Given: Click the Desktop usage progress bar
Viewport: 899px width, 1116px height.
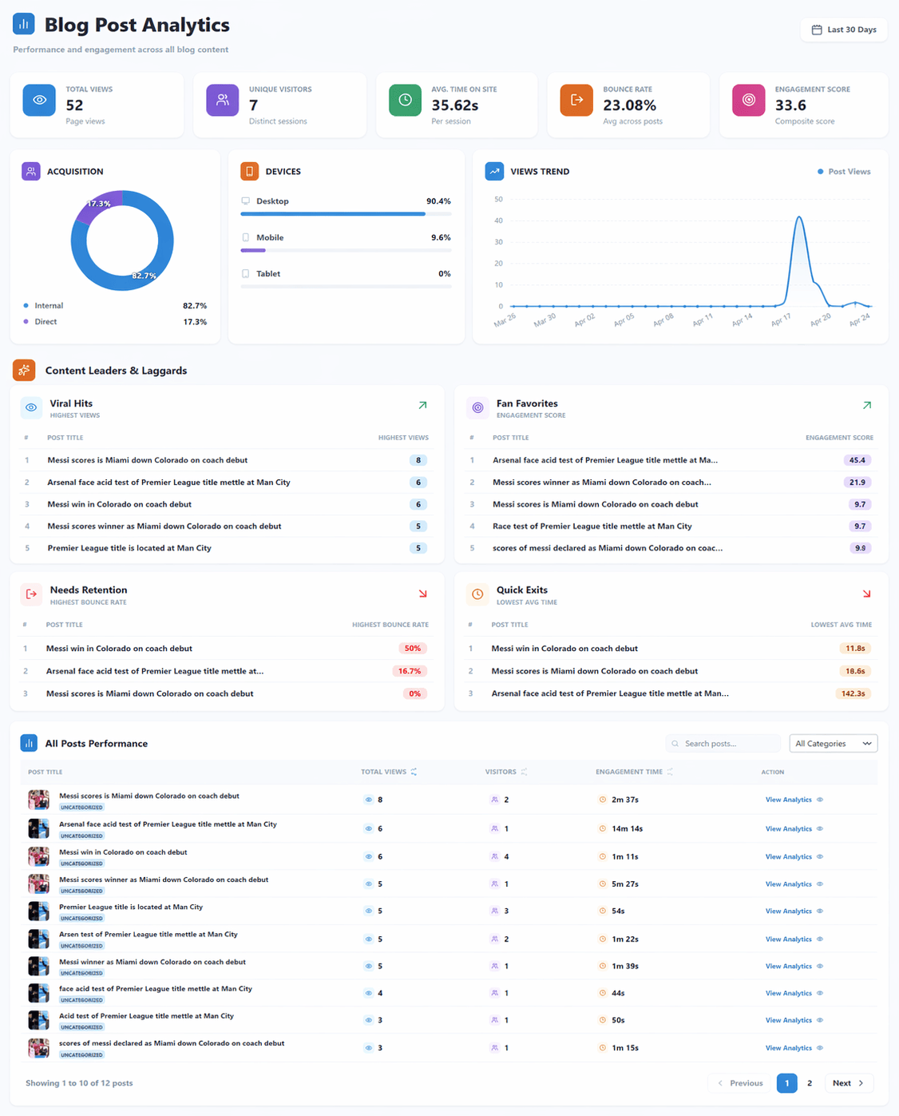Looking at the screenshot, I should 346,214.
